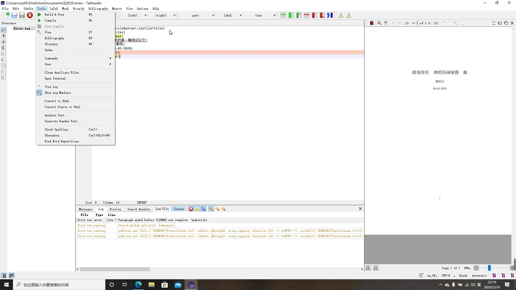This screenshot has width=516, height=290.
Task: Select first.tex in Structure tree
Action: tap(22, 28)
